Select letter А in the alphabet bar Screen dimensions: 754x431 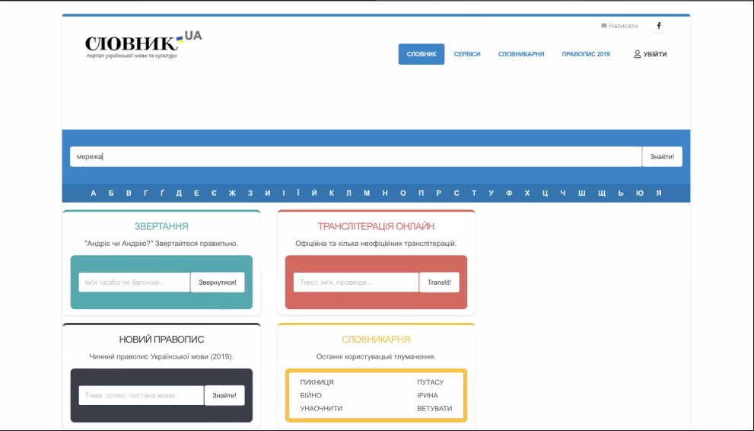tap(94, 193)
